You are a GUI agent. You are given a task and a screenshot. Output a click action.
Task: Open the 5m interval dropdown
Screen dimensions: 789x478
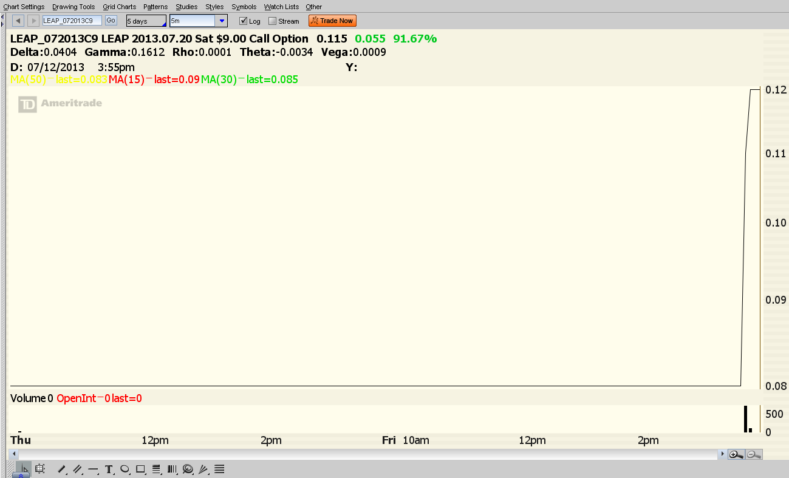click(x=222, y=21)
